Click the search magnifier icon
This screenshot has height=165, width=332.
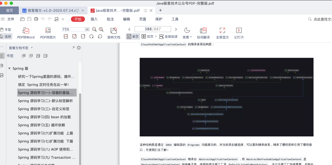[310, 19]
